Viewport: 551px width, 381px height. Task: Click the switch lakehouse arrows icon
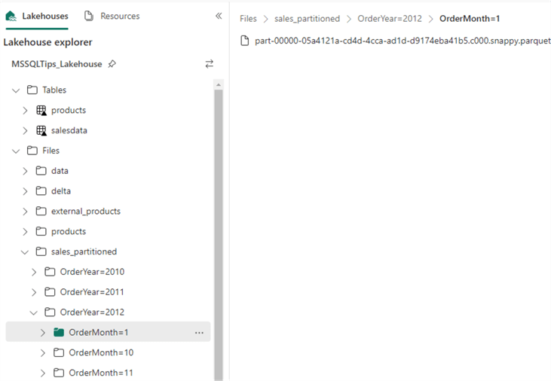tap(210, 64)
